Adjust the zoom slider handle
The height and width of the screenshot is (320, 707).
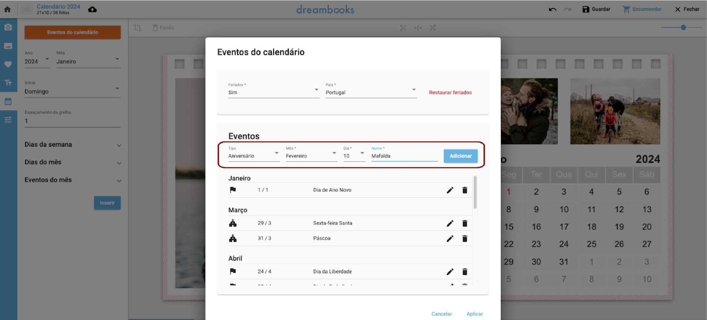pos(683,28)
